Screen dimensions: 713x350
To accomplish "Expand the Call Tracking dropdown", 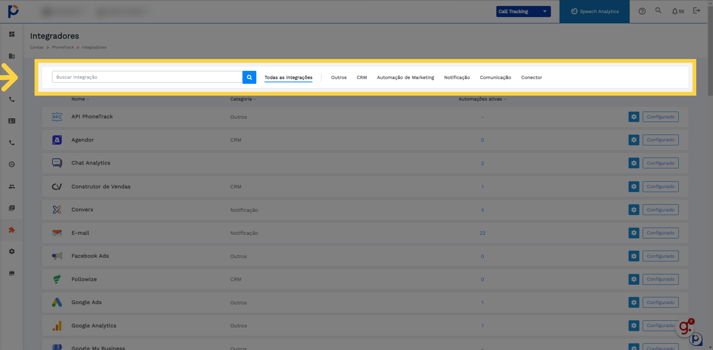I will point(524,11).
